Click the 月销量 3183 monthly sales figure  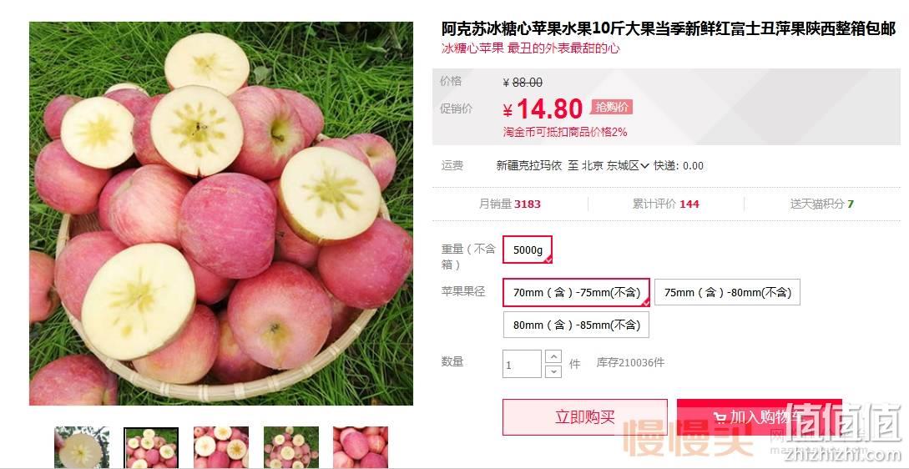[x=509, y=204]
